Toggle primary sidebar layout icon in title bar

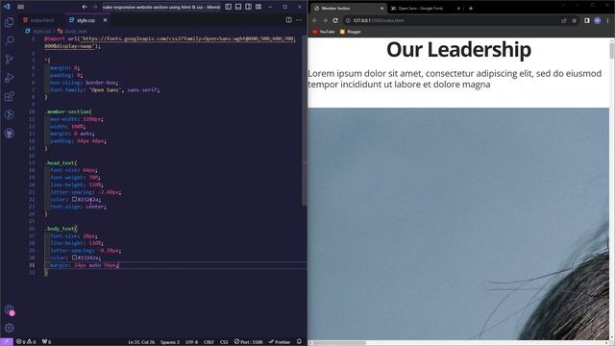(229, 7)
